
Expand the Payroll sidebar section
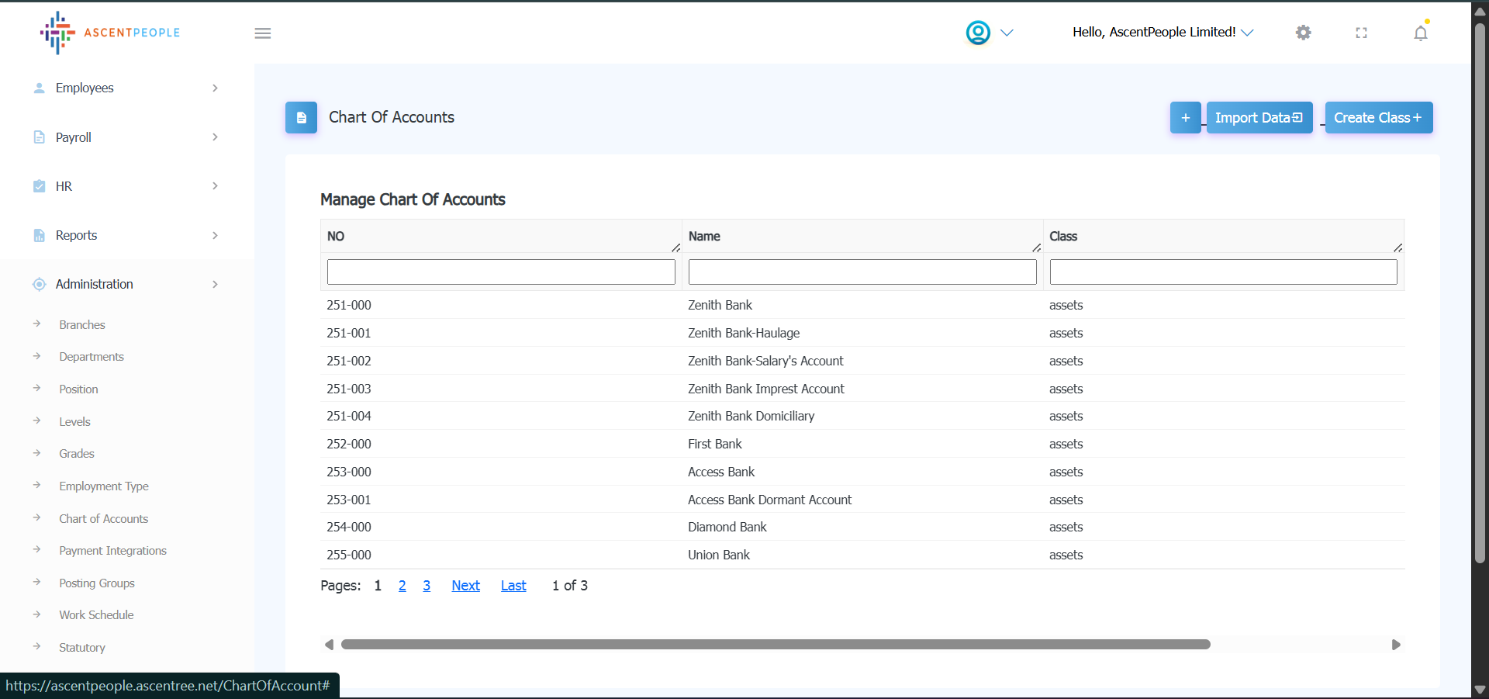[x=124, y=137]
